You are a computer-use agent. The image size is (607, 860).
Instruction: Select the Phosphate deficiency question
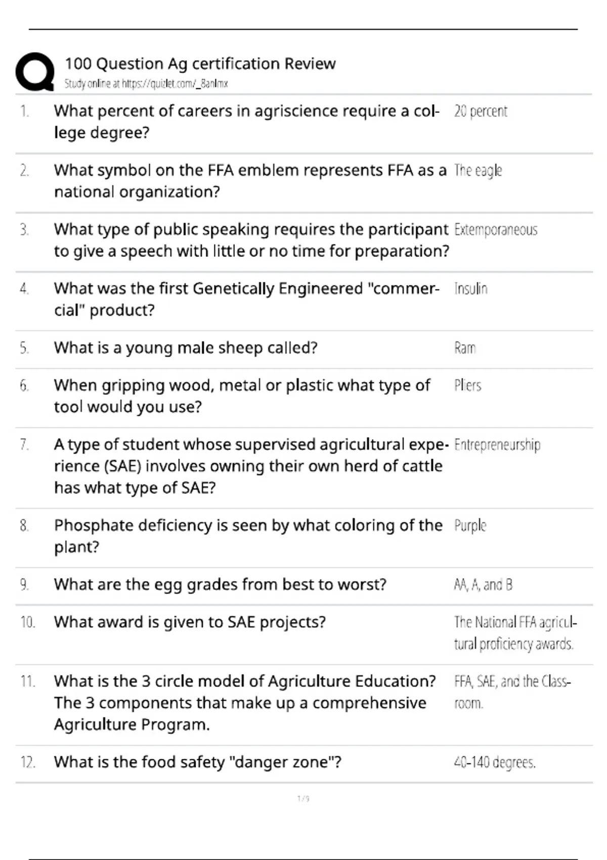[248, 536]
